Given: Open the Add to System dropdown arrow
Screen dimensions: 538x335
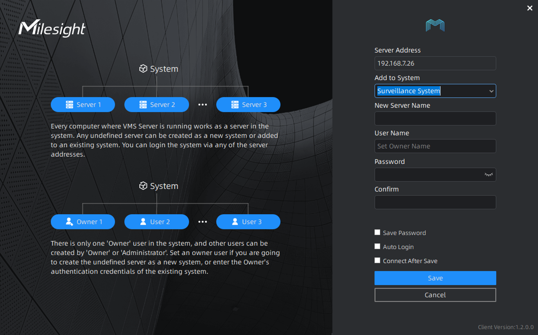Looking at the screenshot, I should coord(491,91).
